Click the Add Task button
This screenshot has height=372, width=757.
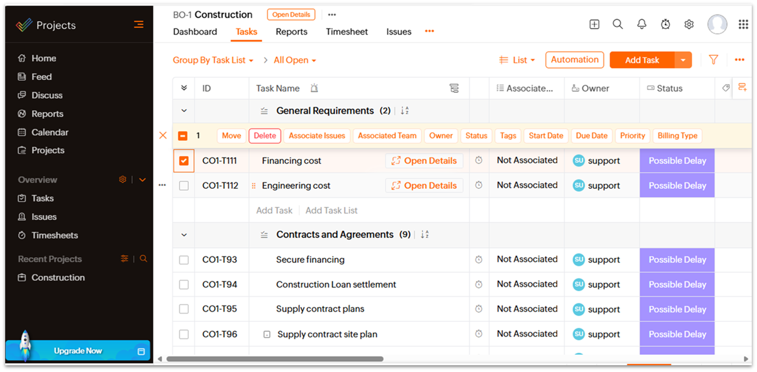[x=642, y=60]
